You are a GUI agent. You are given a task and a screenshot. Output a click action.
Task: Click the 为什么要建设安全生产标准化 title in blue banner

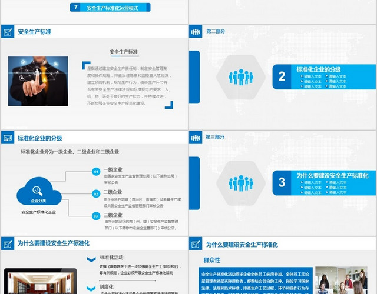(332, 175)
